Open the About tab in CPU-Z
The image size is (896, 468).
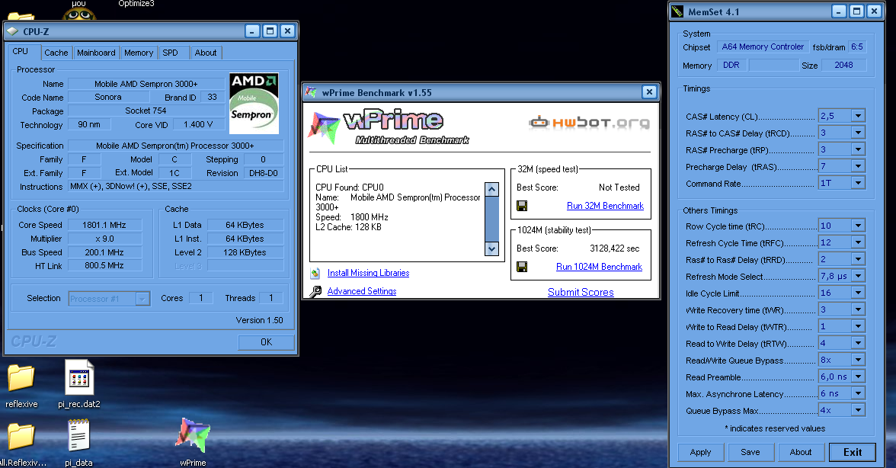coord(206,53)
